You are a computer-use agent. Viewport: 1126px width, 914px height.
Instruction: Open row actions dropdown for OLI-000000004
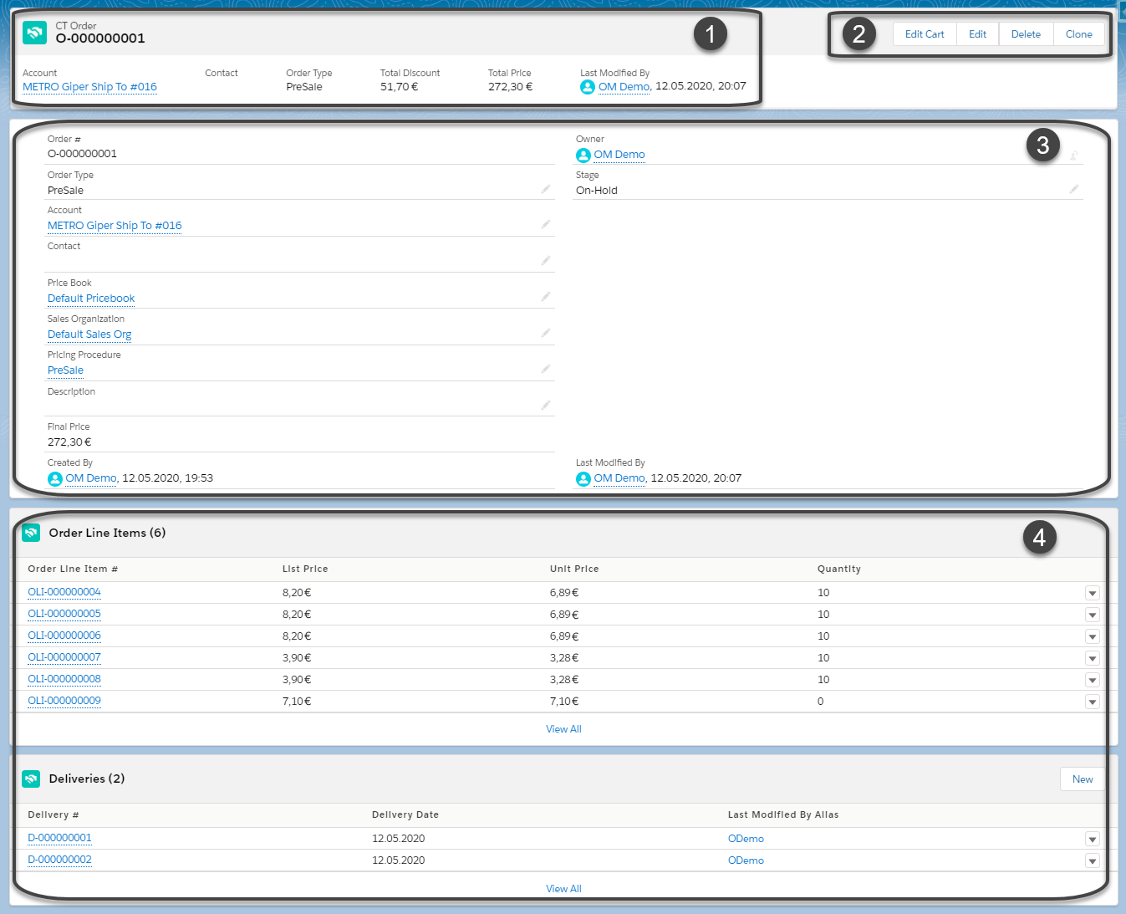[x=1092, y=593]
